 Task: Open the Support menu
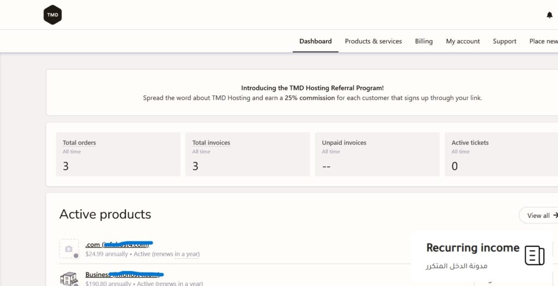(505, 41)
